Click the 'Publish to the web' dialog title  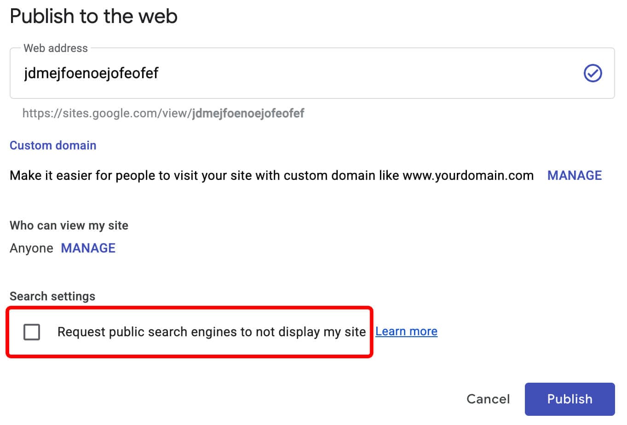pyautogui.click(x=93, y=17)
